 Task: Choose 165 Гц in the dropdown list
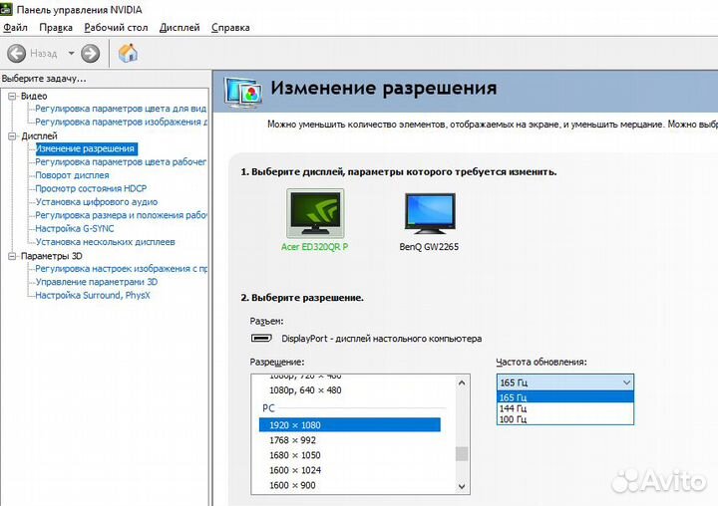pos(565,397)
